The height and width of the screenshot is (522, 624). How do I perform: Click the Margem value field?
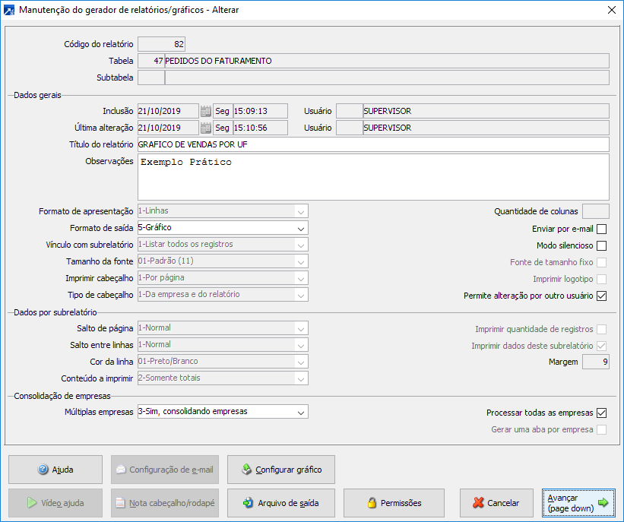(595, 362)
